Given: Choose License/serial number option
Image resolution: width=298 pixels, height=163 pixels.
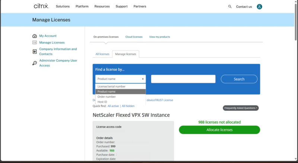Looking at the screenshot, I should pos(120,86).
